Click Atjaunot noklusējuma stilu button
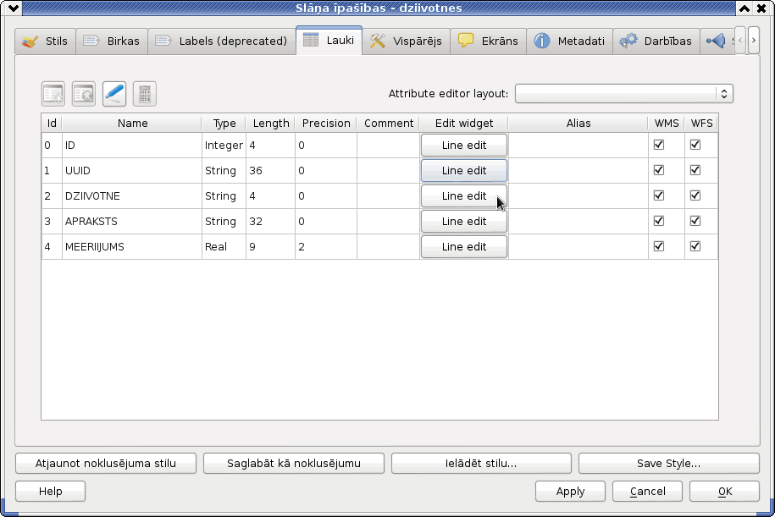Screen dimensions: 775x517 coord(106,463)
